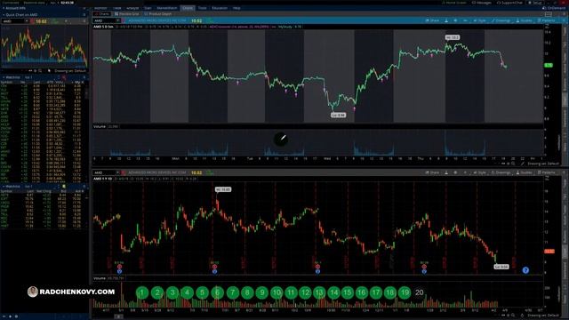Click upper chart Drawing set: Default
The height and width of the screenshot is (320, 569).
pyautogui.click(x=543, y=164)
